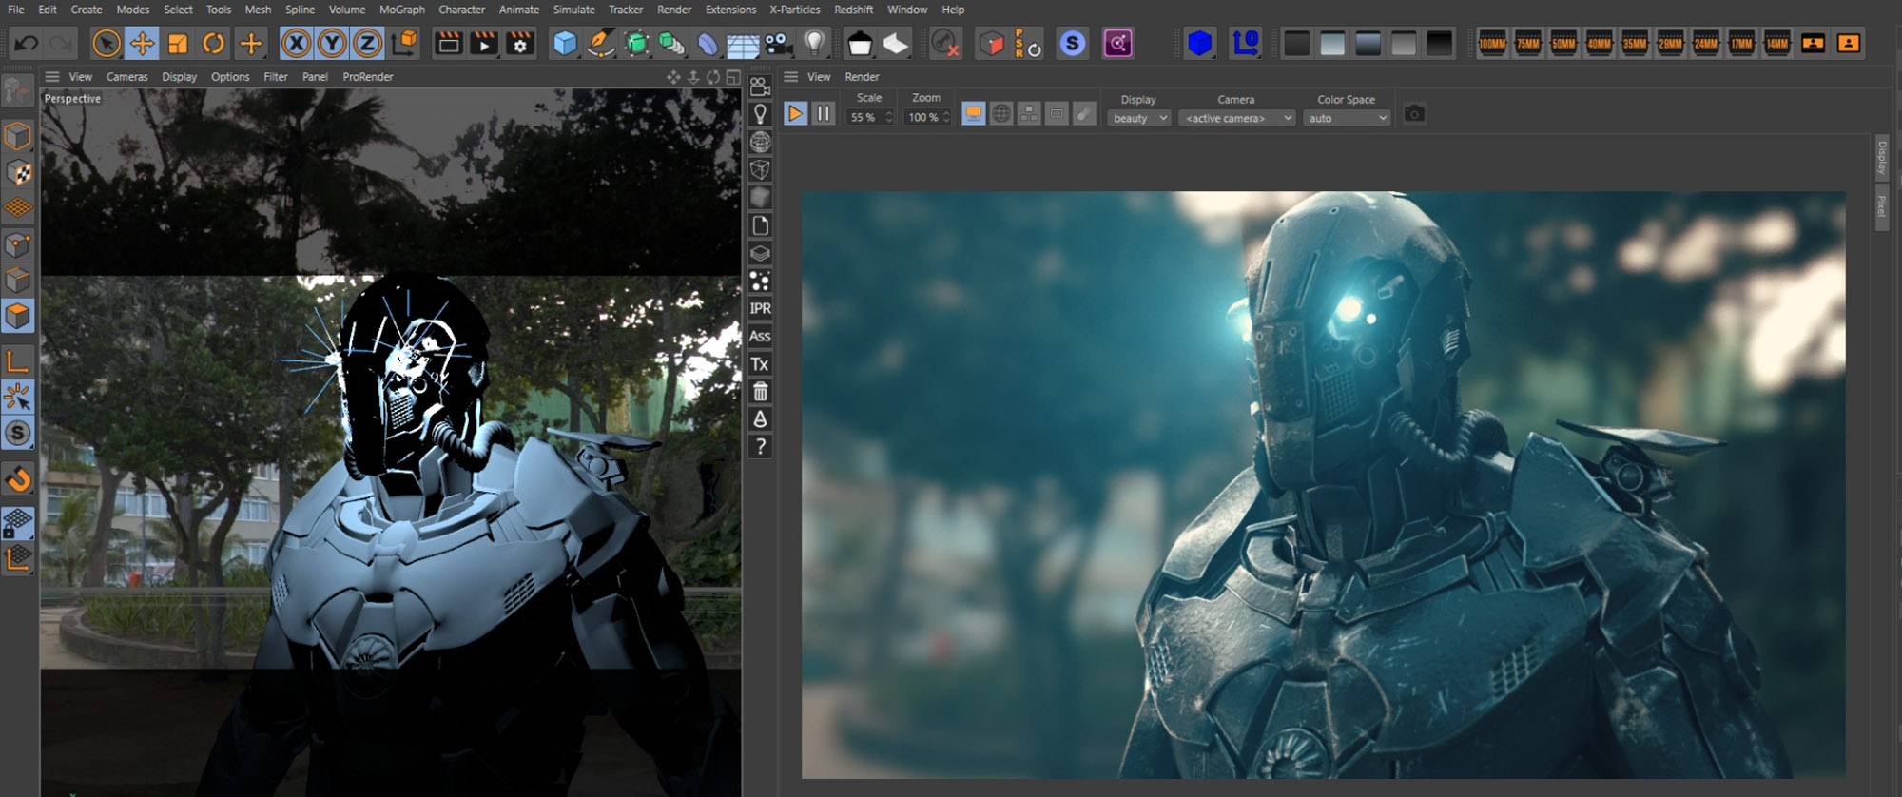Activate the Rotate tool
Image resolution: width=1902 pixels, height=797 pixels.
[214, 43]
